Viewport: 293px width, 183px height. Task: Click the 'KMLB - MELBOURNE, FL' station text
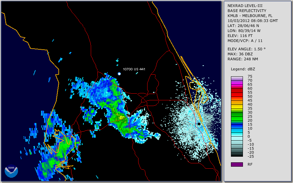250,16
